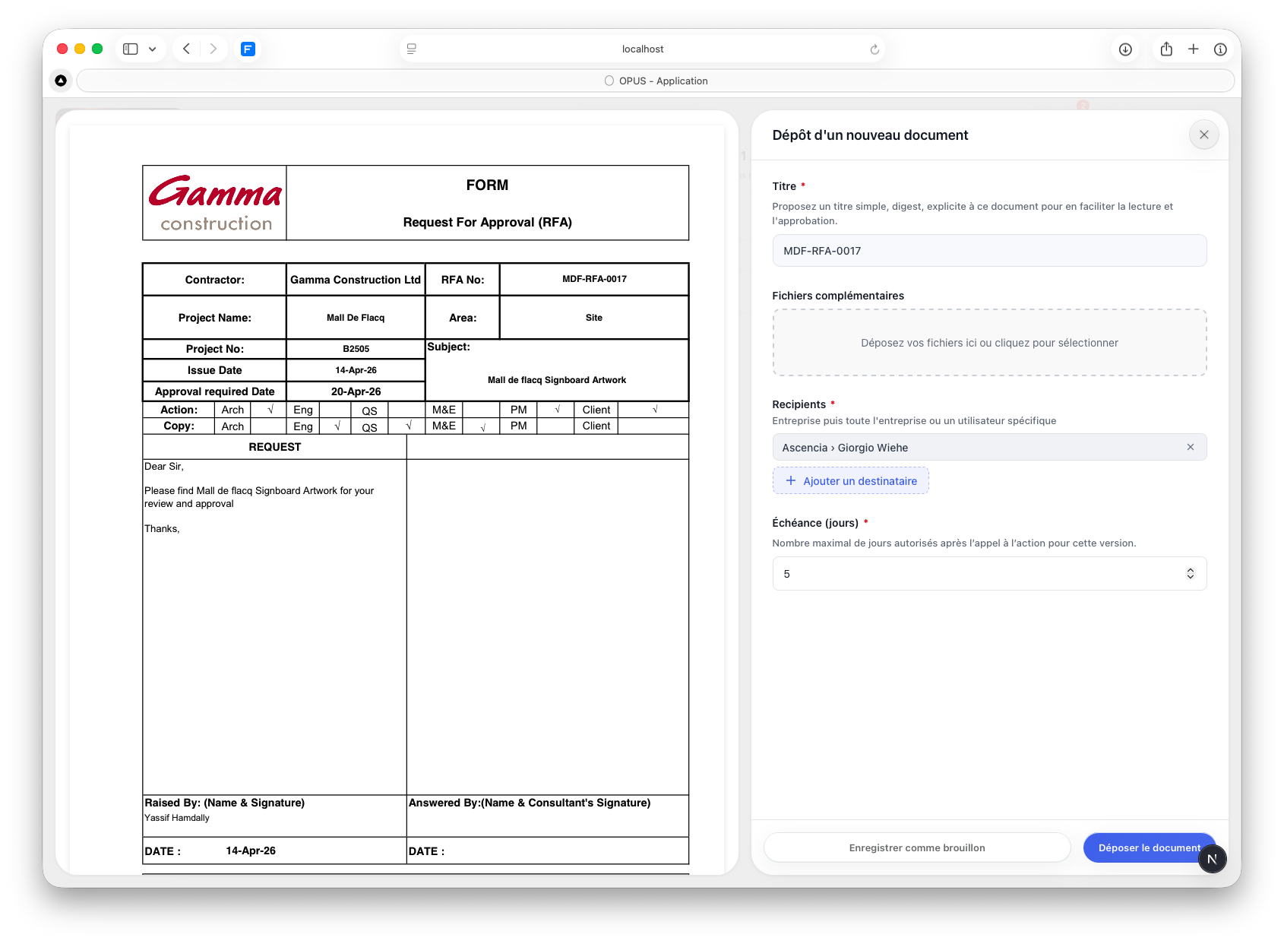Click Déposer le document
Image resolution: width=1284 pixels, height=944 pixels.
point(1149,847)
